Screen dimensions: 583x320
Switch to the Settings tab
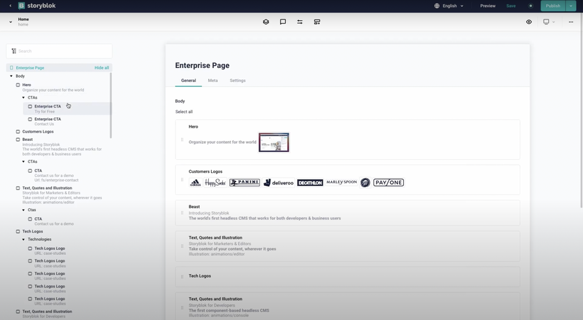point(237,81)
